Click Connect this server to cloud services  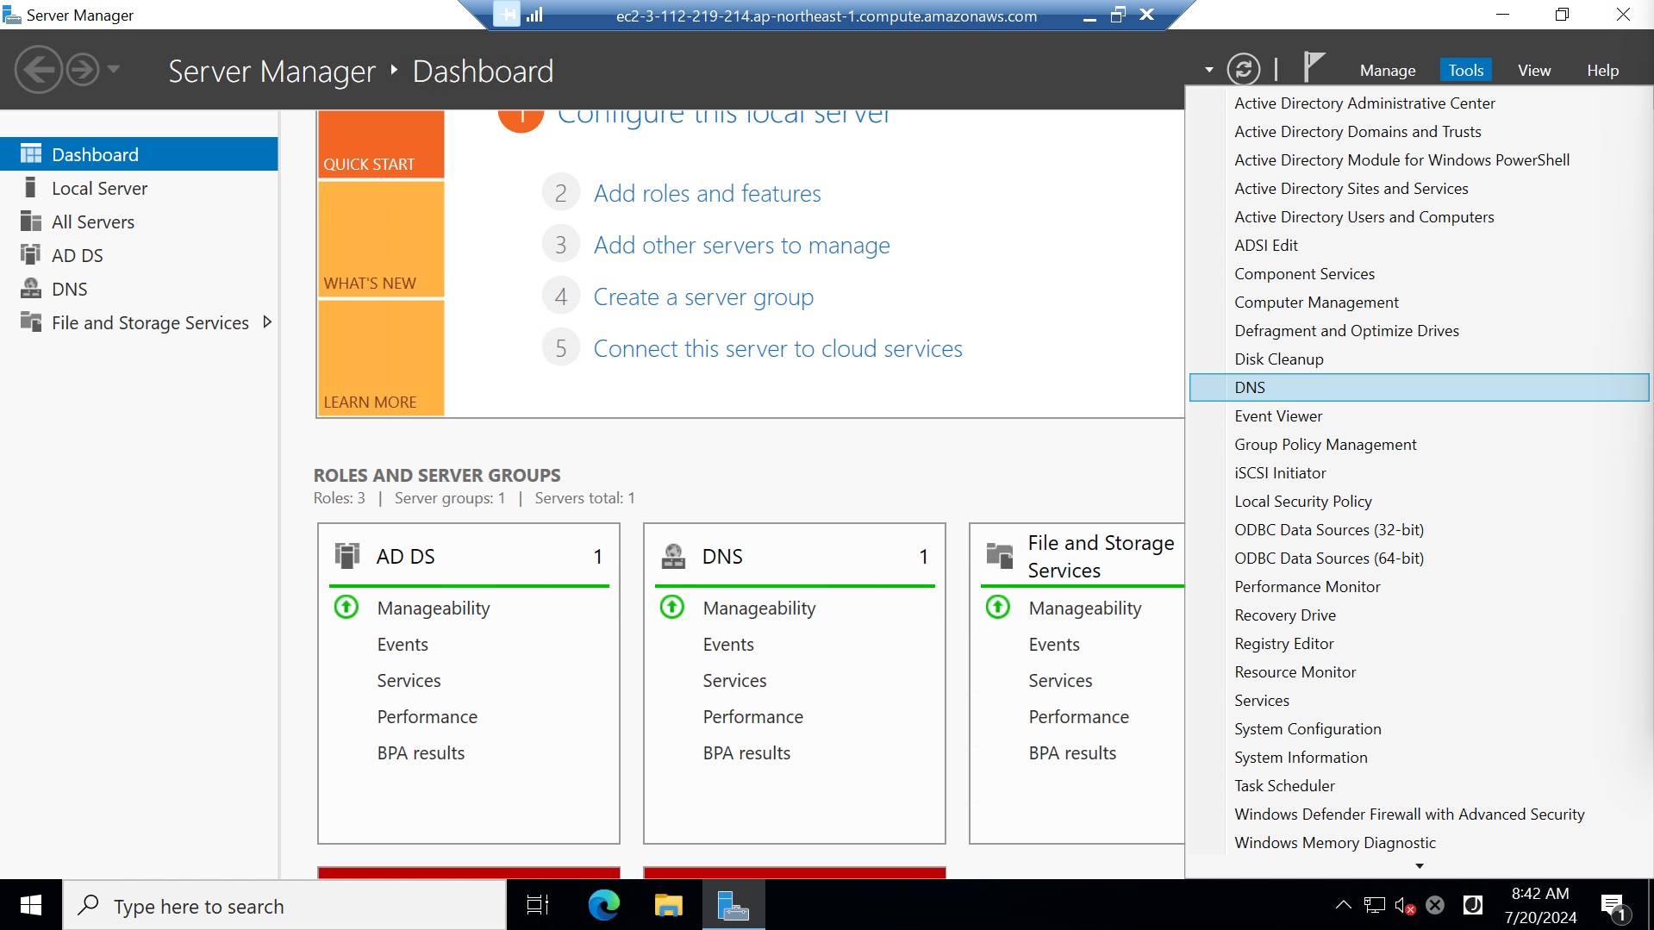[777, 348]
